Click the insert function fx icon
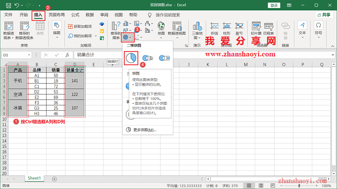Screen dimensions: 337x189 click(67, 55)
